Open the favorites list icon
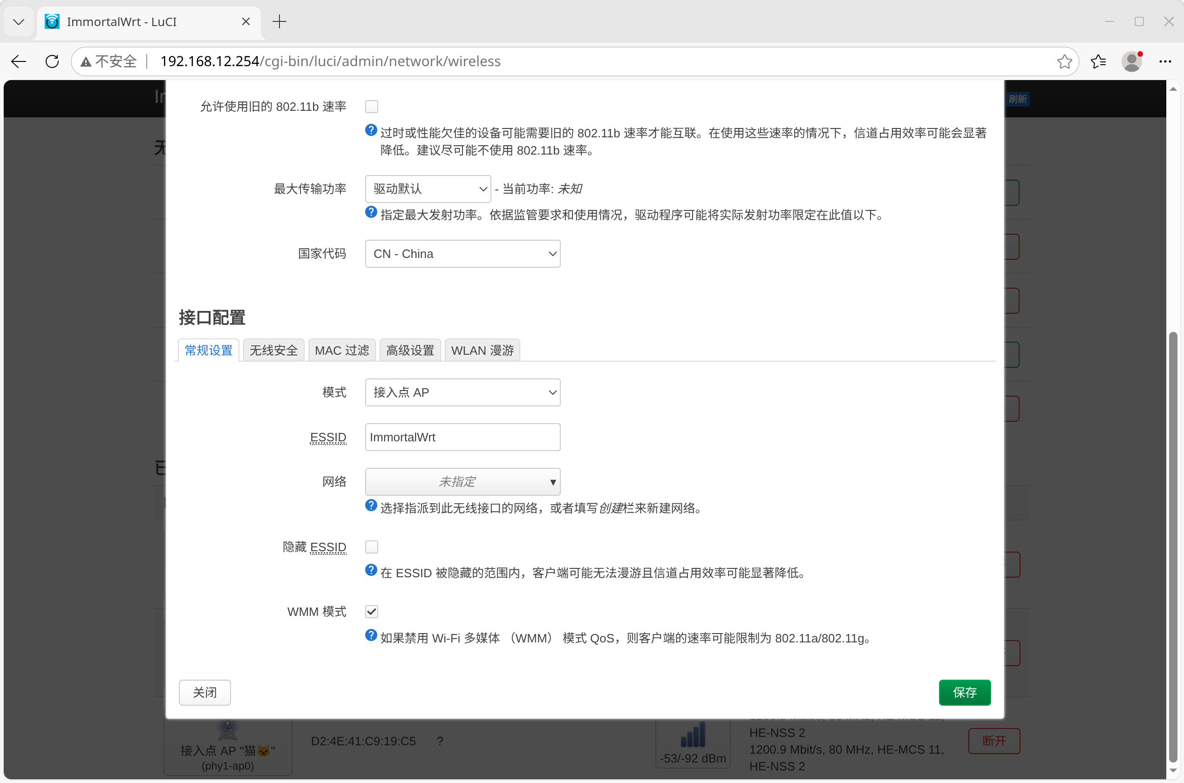The width and height of the screenshot is (1184, 783). point(1098,61)
